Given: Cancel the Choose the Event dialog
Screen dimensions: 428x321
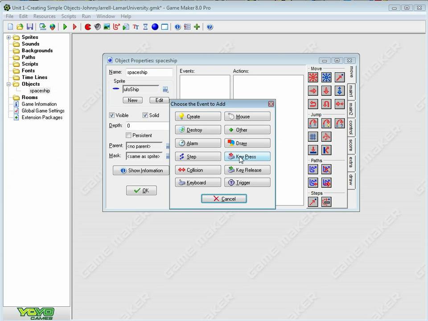Looking at the screenshot, I should (224, 199).
